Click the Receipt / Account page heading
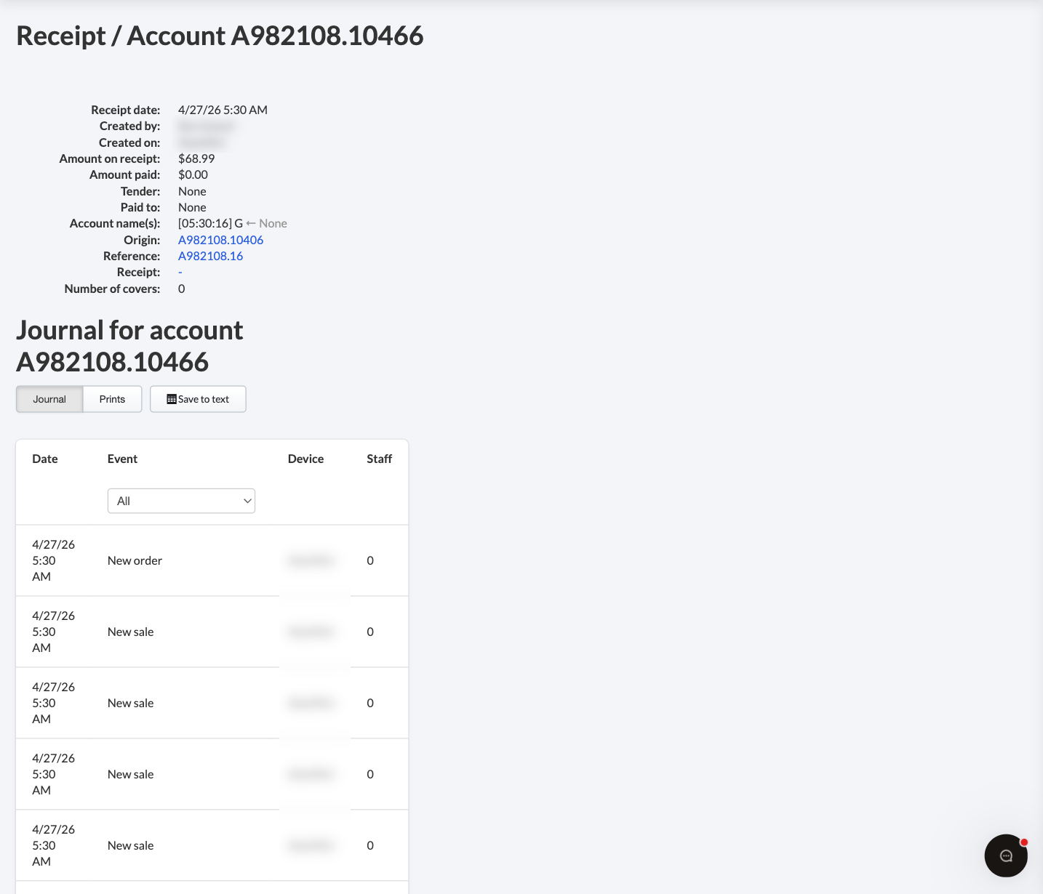Viewport: 1043px width, 894px height. point(220,35)
